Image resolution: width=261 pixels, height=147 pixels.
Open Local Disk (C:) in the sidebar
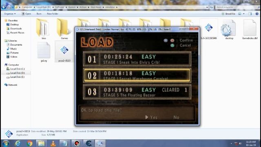click(x=17, y=69)
